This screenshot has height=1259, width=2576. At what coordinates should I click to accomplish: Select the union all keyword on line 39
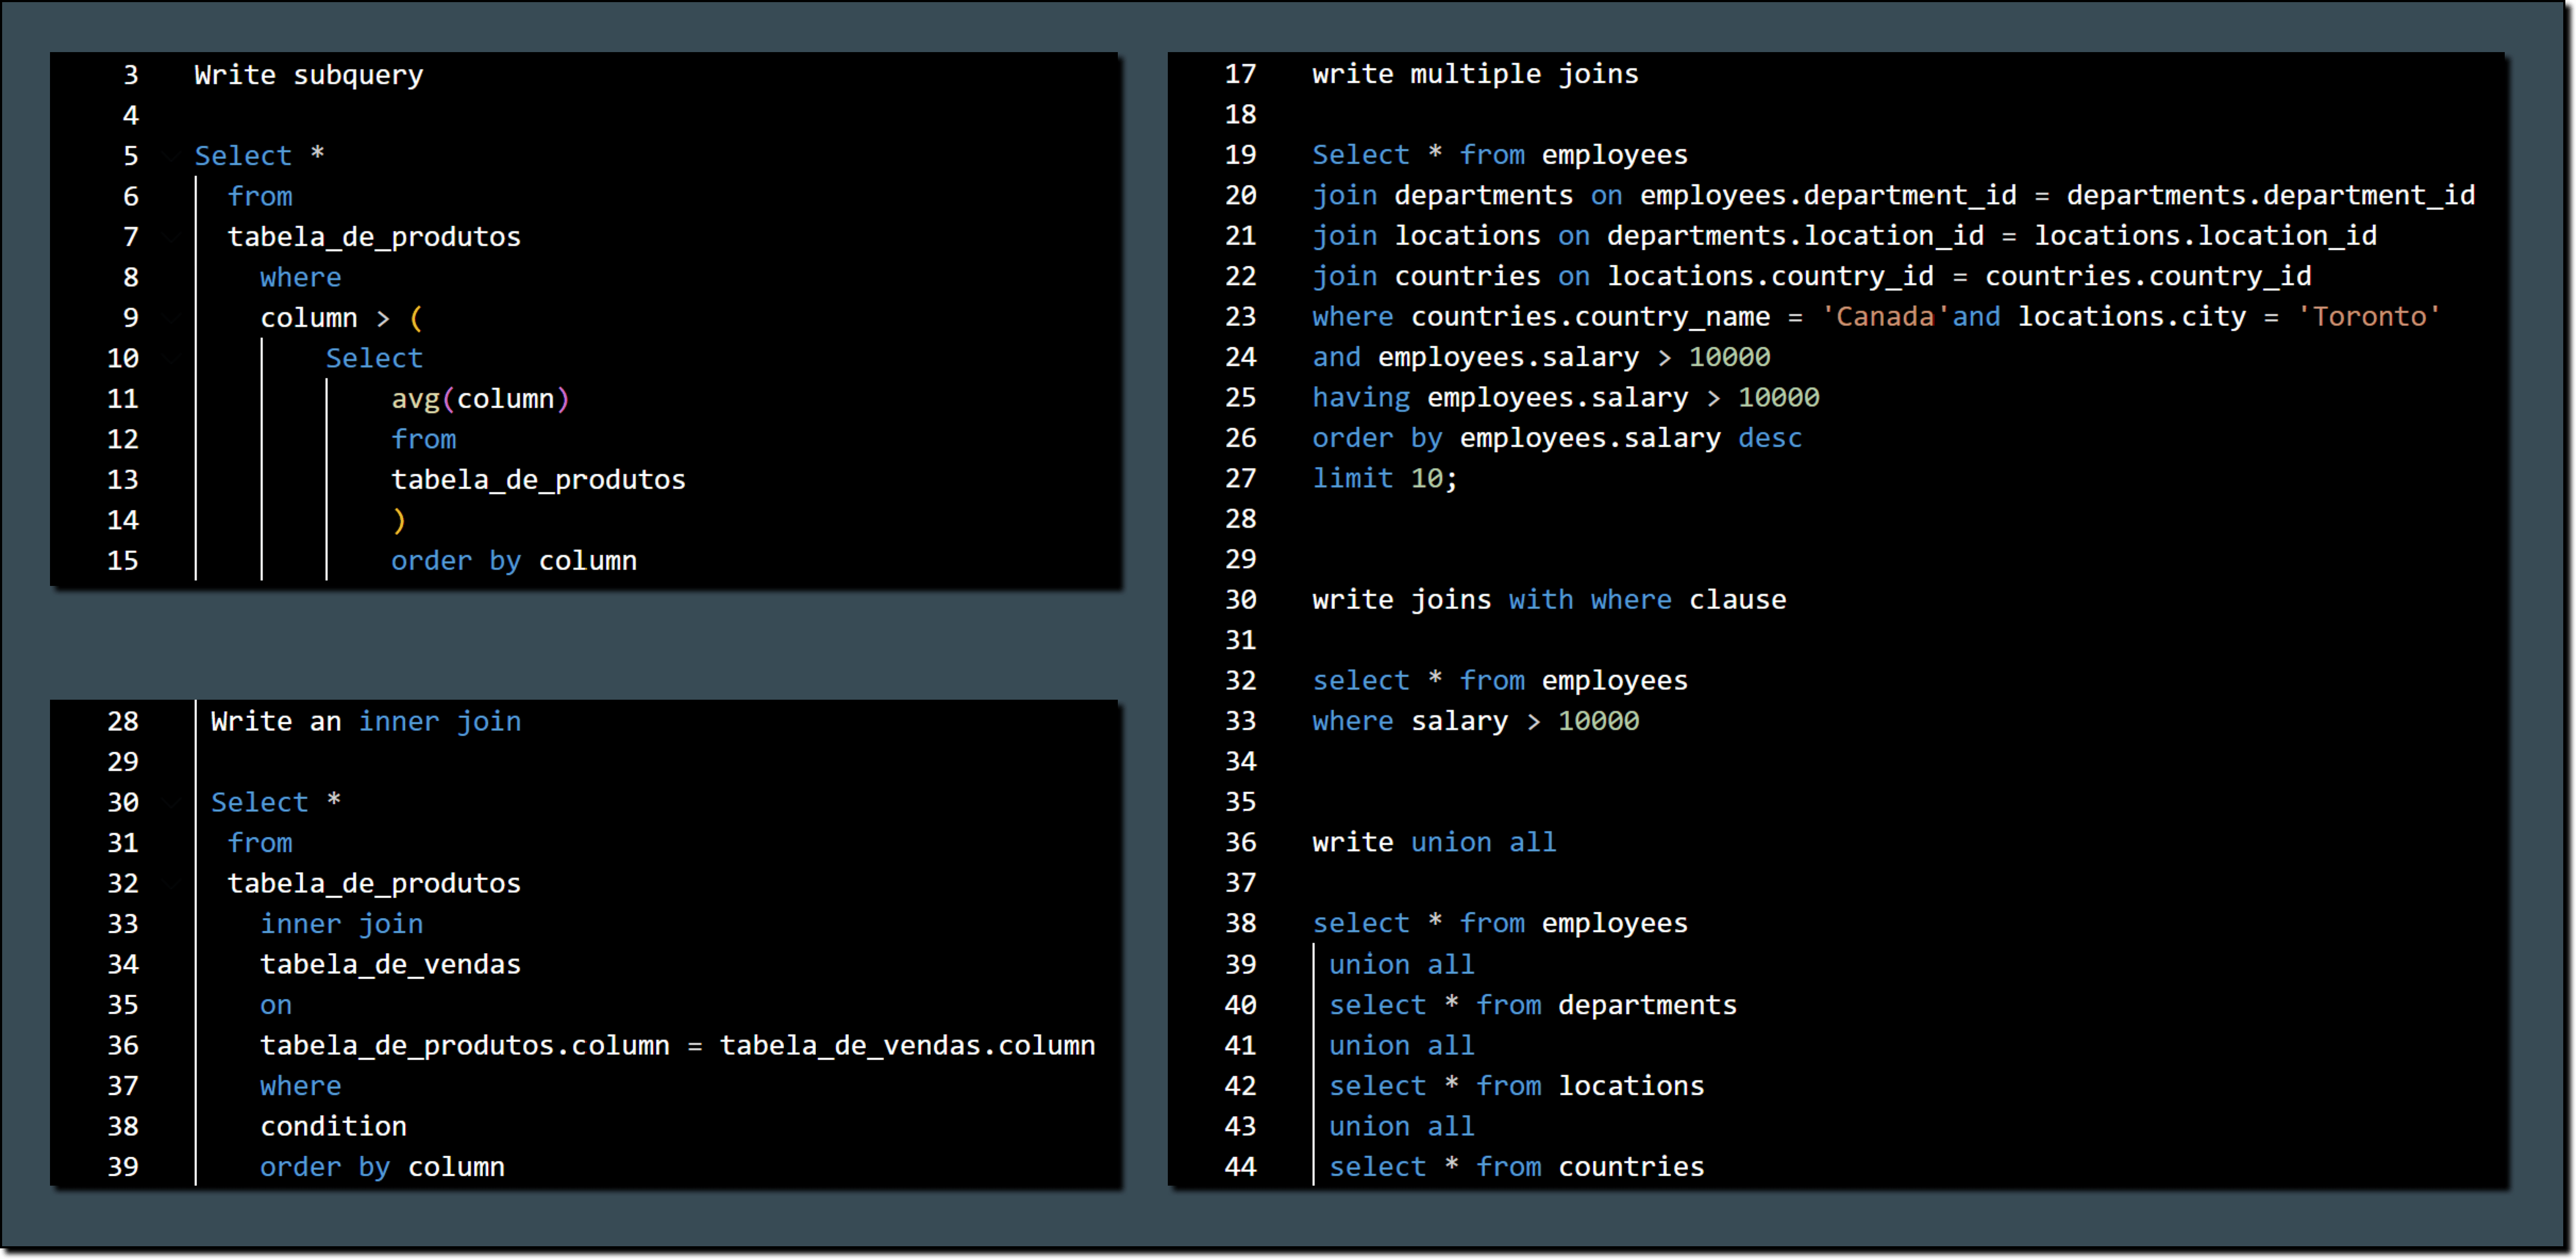(x=1401, y=963)
